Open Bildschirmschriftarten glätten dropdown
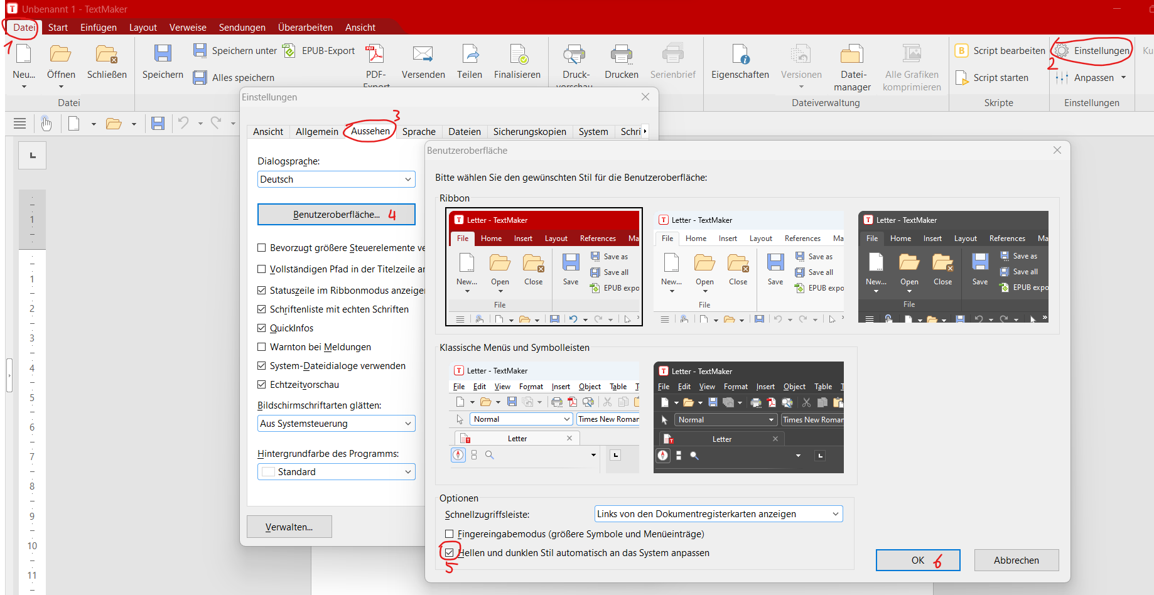 click(337, 424)
